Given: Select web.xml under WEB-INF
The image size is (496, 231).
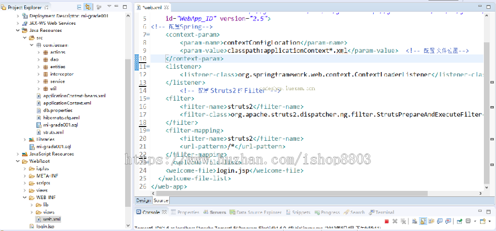Looking at the screenshot, I should [x=51, y=219].
